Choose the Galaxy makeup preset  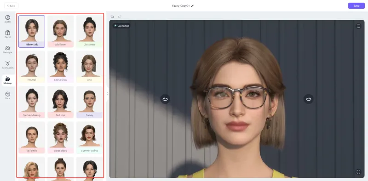coord(89,102)
